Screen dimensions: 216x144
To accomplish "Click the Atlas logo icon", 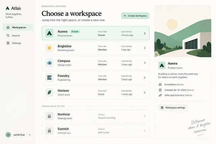I will coord(7,8).
